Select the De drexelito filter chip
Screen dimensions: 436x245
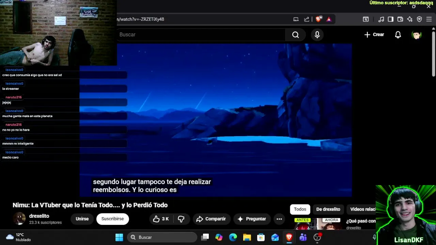328,209
